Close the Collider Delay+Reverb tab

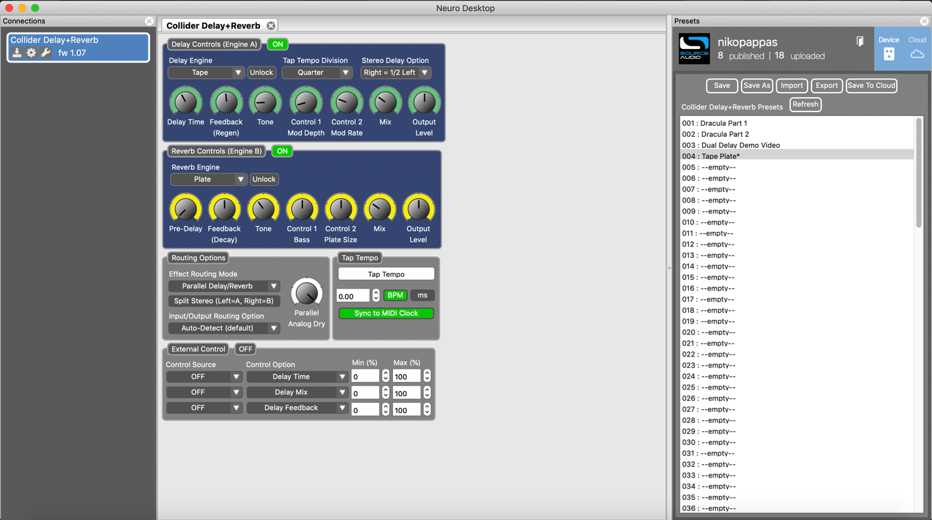(271, 25)
